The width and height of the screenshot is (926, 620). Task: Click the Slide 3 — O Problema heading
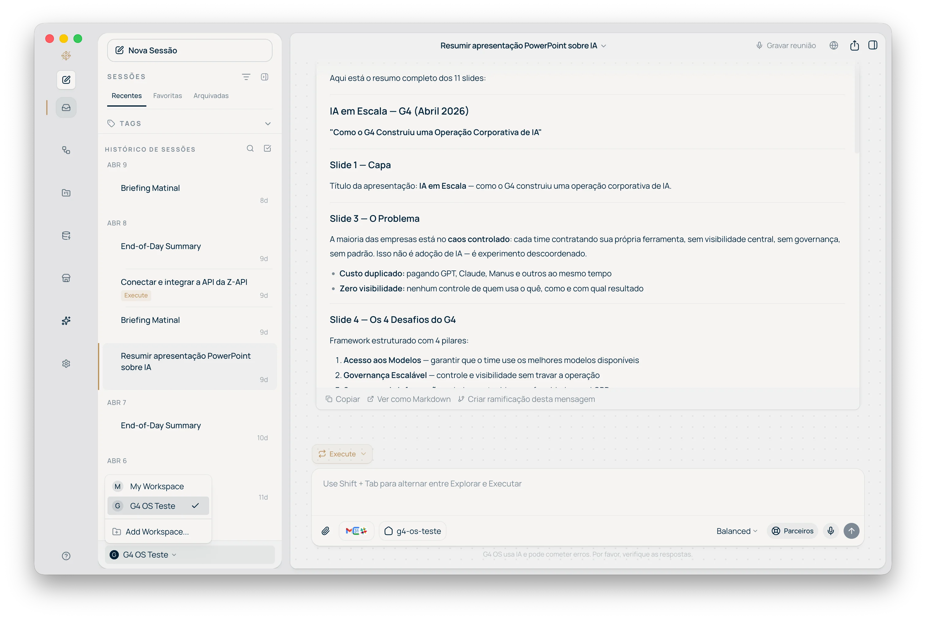click(374, 219)
